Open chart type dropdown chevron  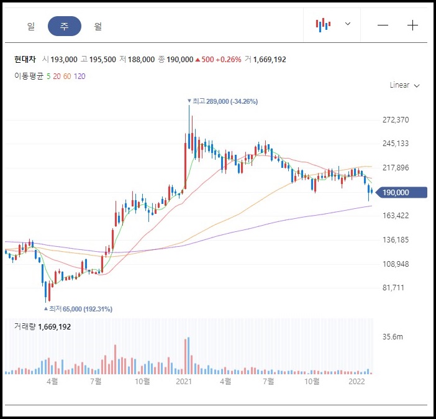coord(348,24)
